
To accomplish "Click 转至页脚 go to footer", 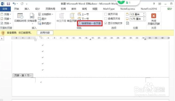I will 72,17.
